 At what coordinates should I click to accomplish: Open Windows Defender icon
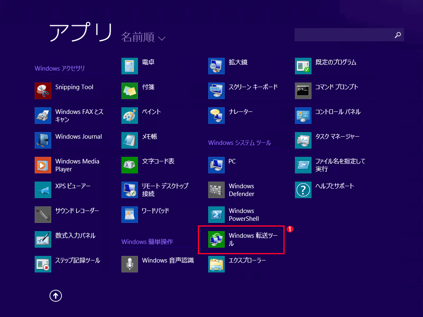coord(216,190)
